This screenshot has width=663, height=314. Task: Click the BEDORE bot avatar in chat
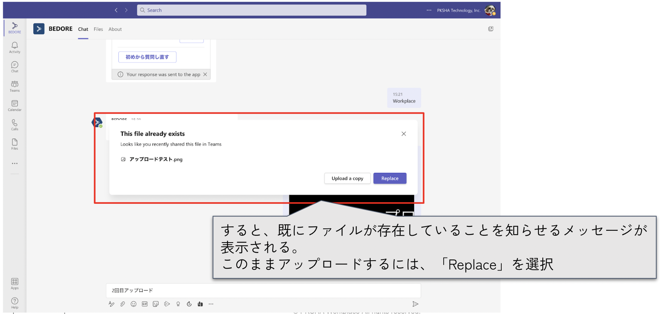click(97, 122)
